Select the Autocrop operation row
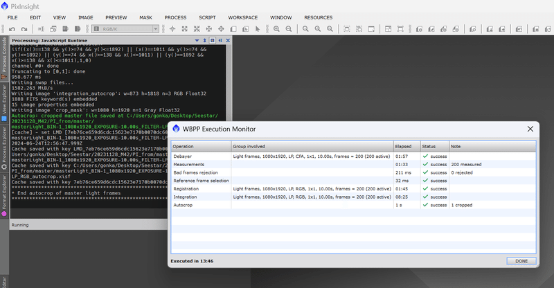Image resolution: width=554 pixels, height=288 pixels. click(x=353, y=205)
